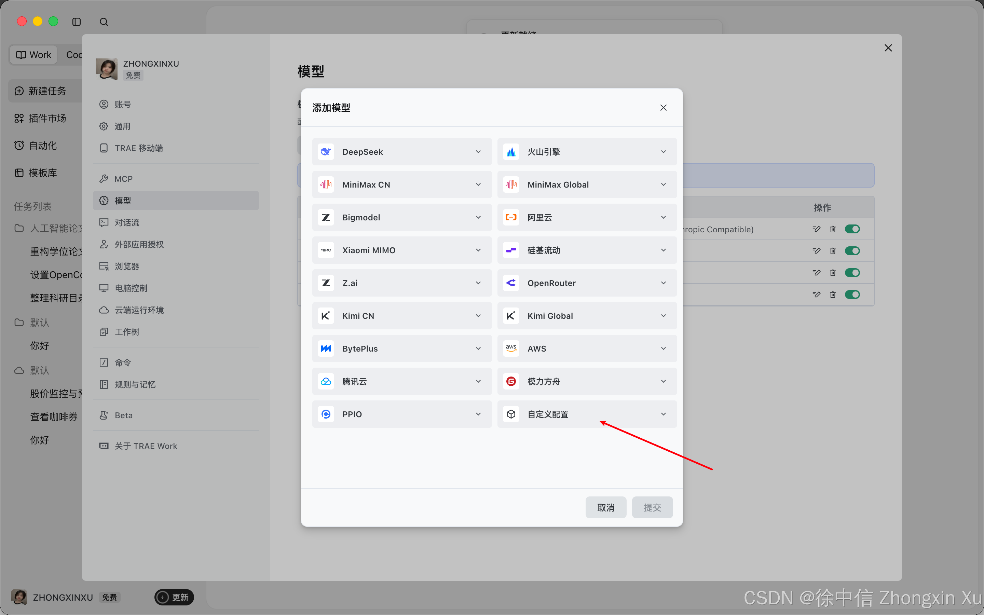Viewport: 984px width, 615px height.
Task: Expand the 火山引擎 provider dropdown
Action: [x=663, y=152]
